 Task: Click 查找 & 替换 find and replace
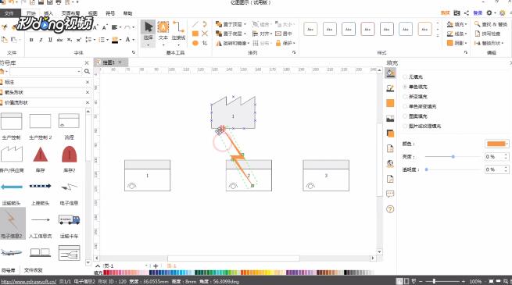pyautogui.click(x=491, y=24)
